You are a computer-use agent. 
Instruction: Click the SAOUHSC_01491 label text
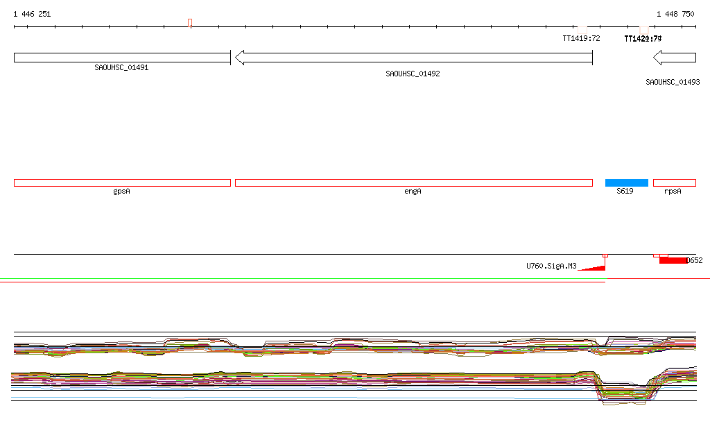click(x=121, y=67)
